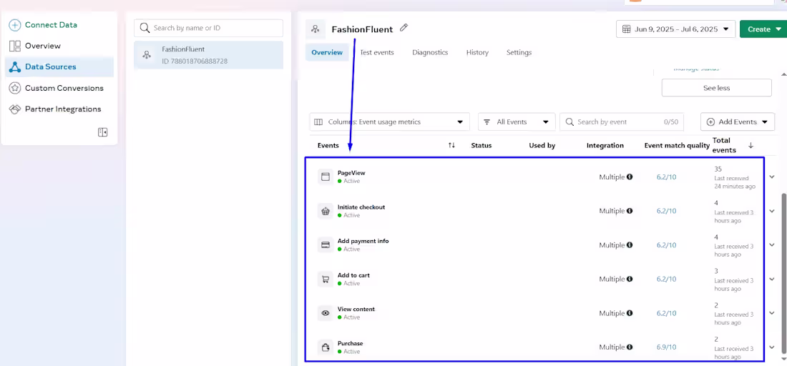Image resolution: width=787 pixels, height=366 pixels.
Task: Click the Purchase event bag icon
Action: [x=326, y=347]
